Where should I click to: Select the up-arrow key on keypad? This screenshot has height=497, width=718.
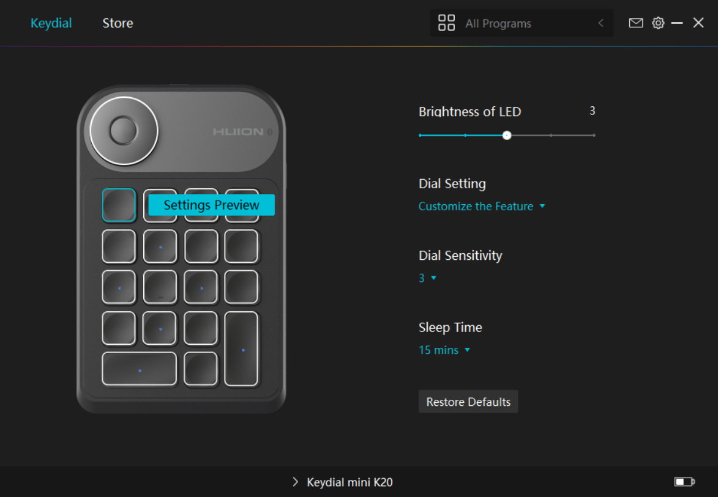[x=160, y=246]
